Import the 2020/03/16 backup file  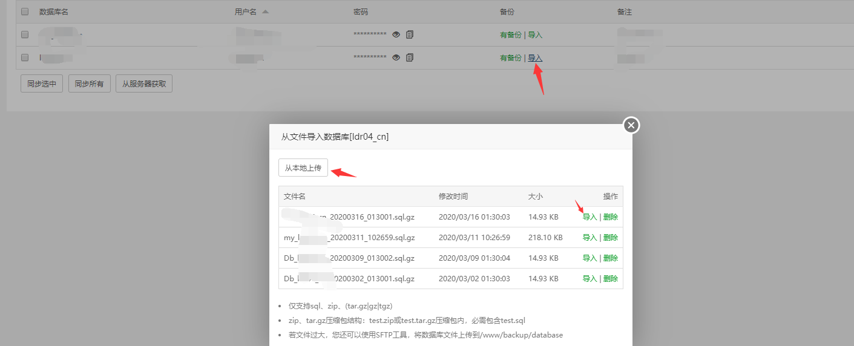point(590,217)
